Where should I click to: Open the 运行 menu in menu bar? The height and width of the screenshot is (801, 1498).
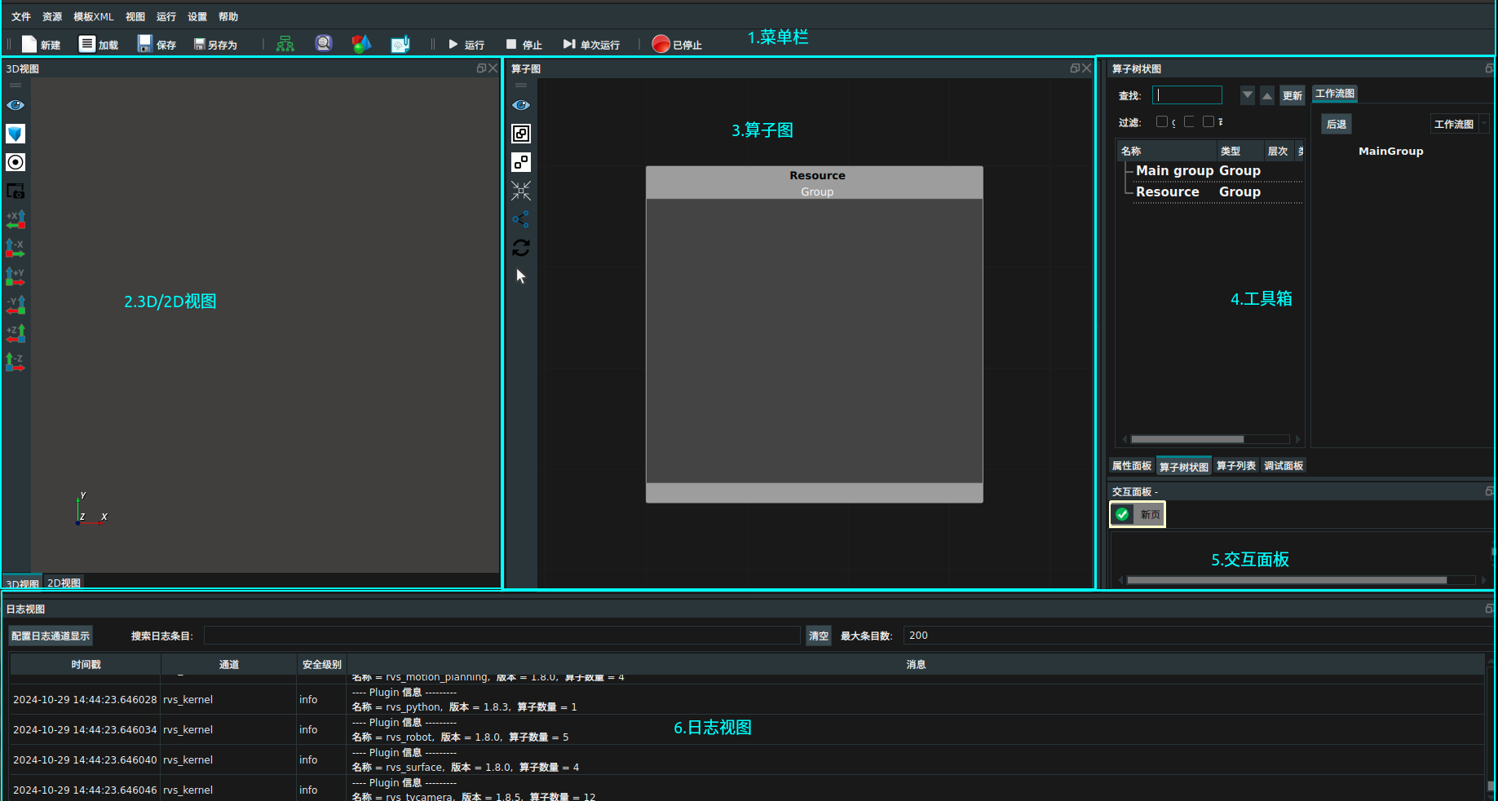coord(166,16)
